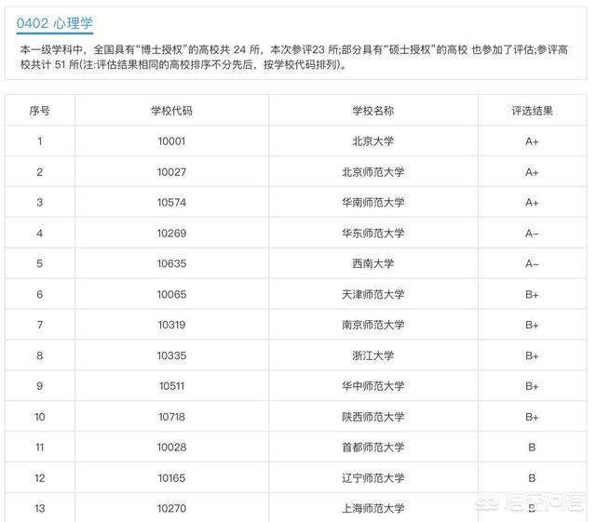596x522 pixels.
Task: Click school code 10511
Action: (x=171, y=386)
